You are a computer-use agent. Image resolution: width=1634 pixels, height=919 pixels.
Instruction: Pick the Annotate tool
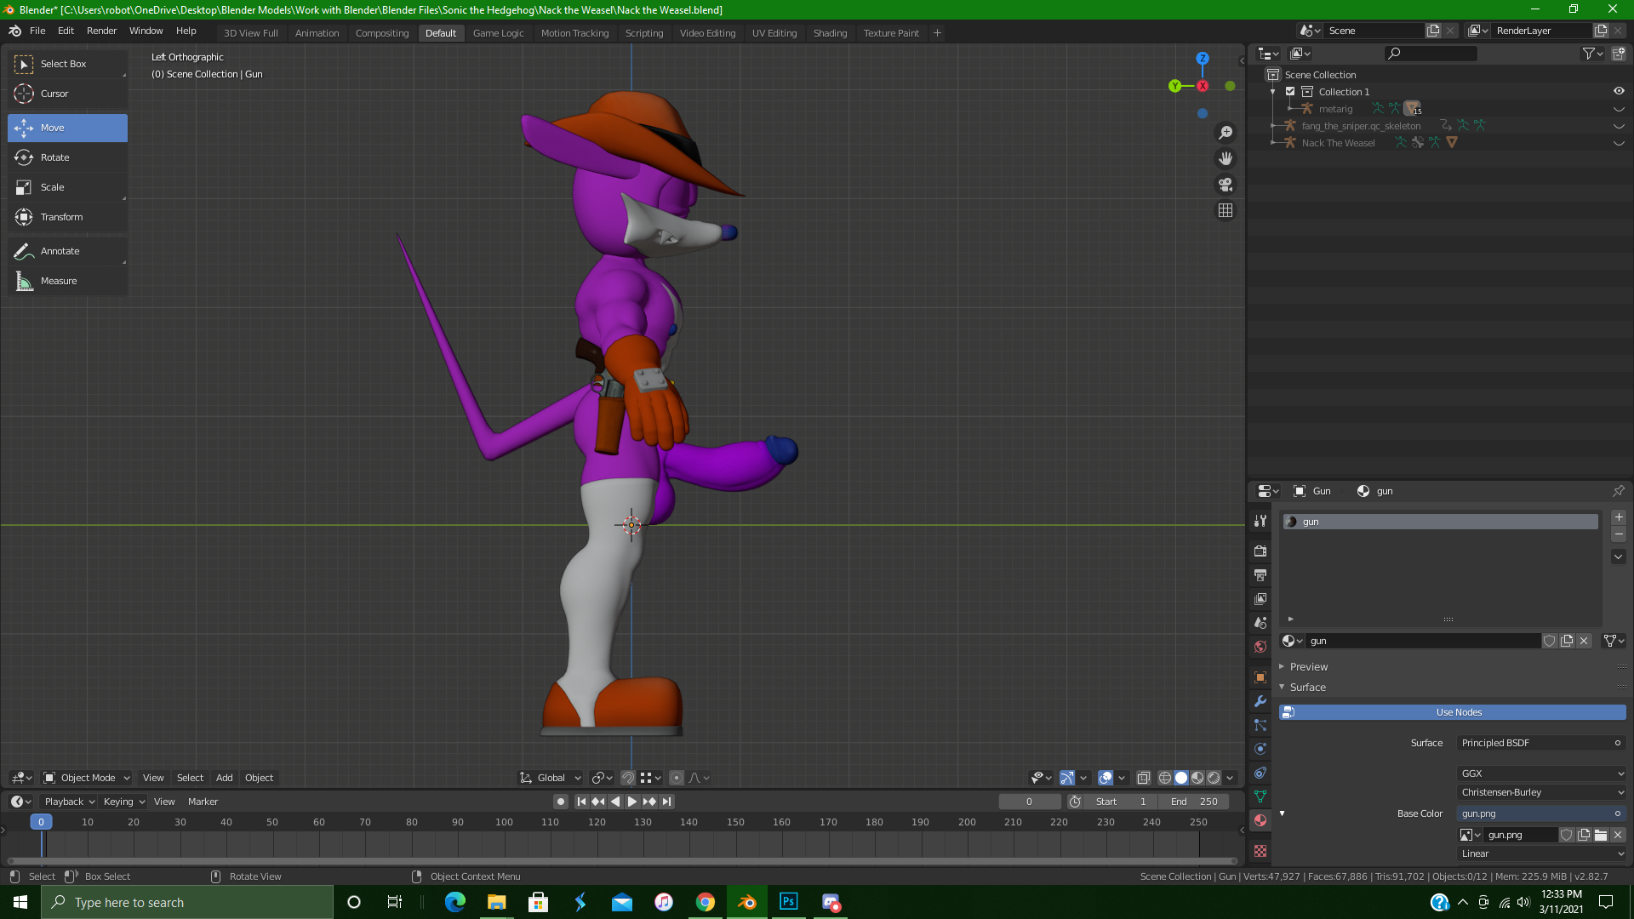(67, 251)
